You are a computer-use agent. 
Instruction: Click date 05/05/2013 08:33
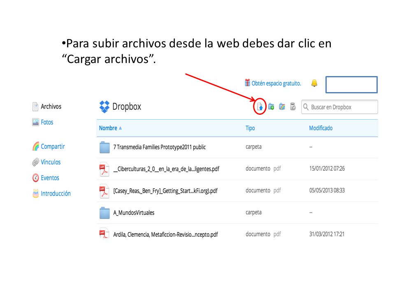pos(327,190)
